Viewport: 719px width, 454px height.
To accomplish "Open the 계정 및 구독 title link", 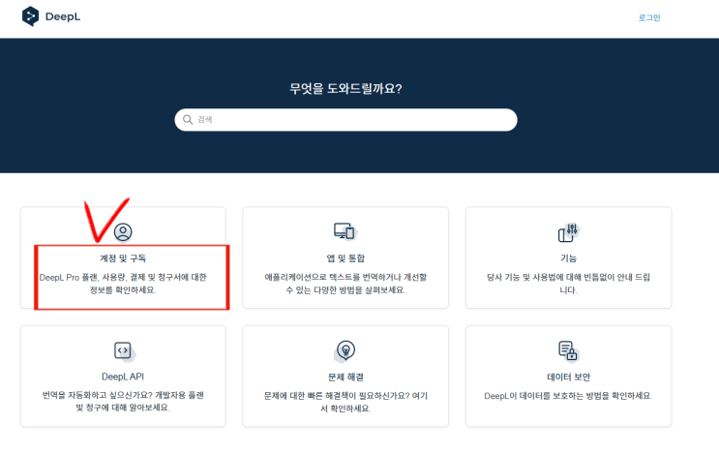I will [123, 258].
